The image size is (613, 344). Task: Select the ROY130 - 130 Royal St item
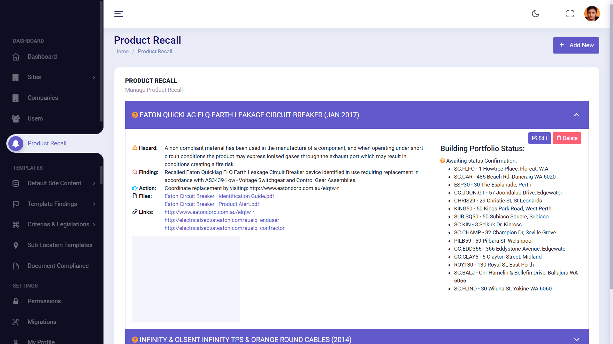click(494, 265)
